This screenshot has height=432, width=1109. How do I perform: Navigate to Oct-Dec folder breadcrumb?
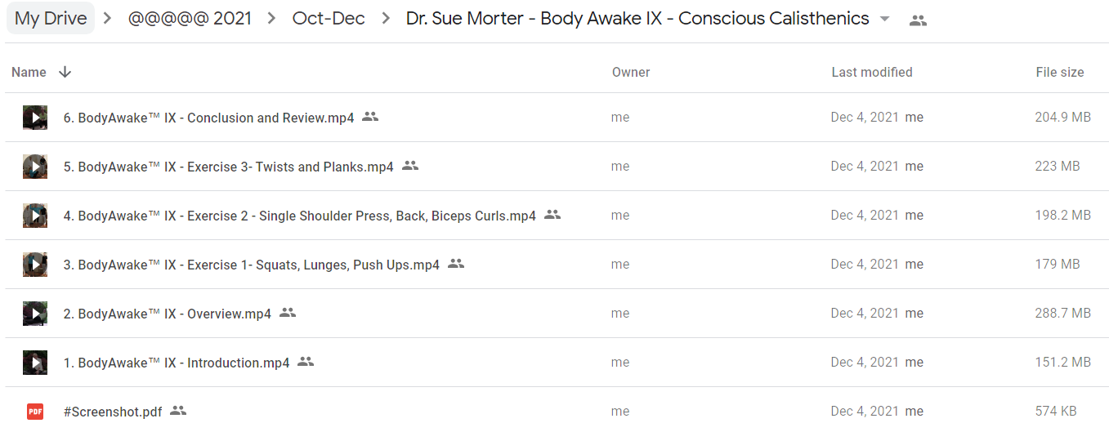click(329, 19)
